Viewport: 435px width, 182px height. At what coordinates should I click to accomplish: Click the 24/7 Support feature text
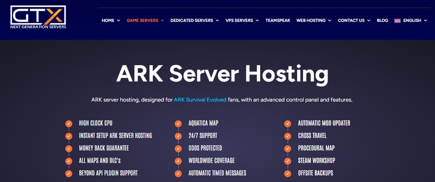click(203, 136)
